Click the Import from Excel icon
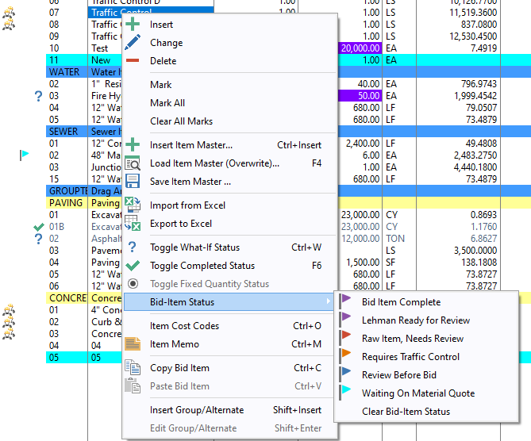Viewport: 531px width, 441px height. (x=133, y=205)
